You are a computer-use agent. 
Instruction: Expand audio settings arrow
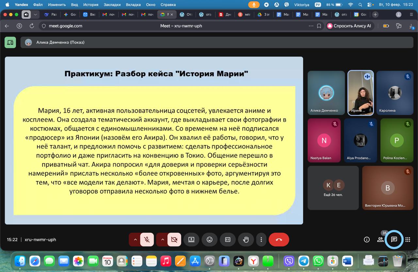(135, 240)
